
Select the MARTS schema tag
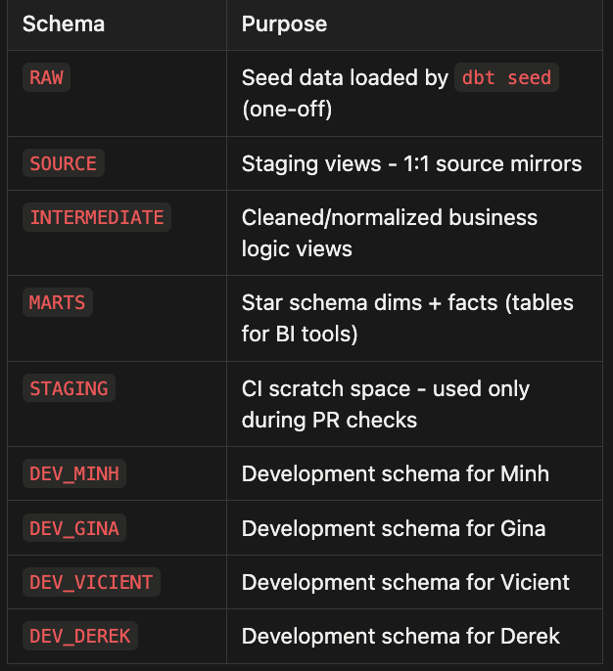click(58, 302)
